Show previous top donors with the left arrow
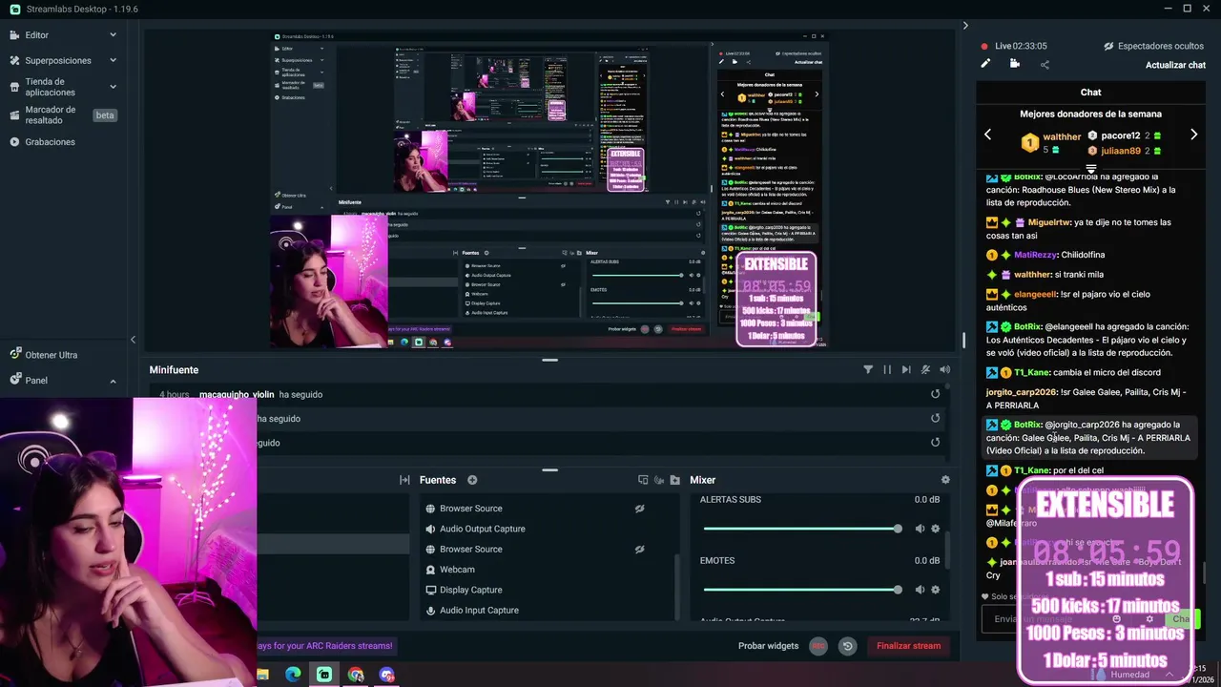Screen dimensions: 1221x687 coord(987,135)
